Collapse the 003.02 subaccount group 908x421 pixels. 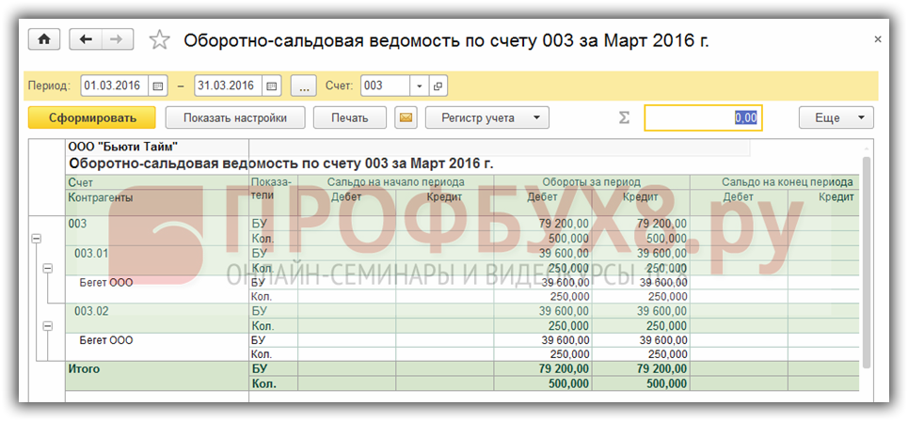coord(47,326)
